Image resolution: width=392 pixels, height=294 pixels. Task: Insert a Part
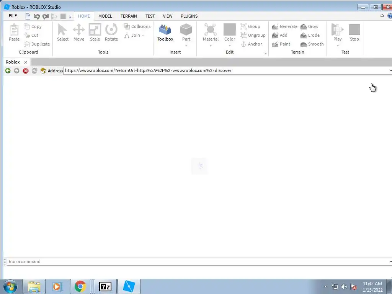click(186, 32)
